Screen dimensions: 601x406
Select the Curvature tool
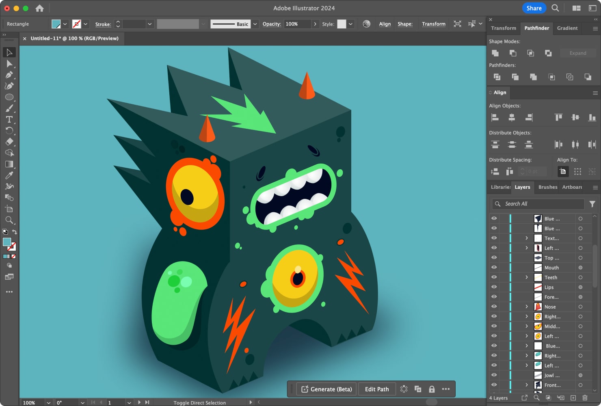(9, 86)
